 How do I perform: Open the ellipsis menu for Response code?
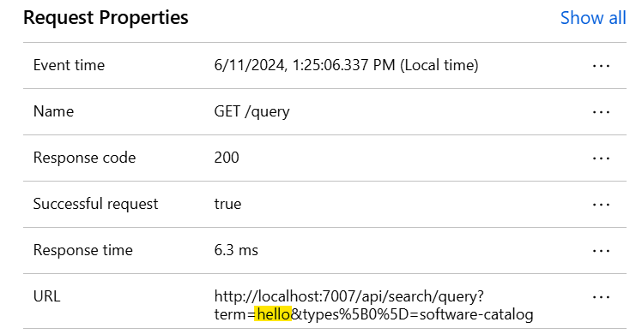point(601,158)
